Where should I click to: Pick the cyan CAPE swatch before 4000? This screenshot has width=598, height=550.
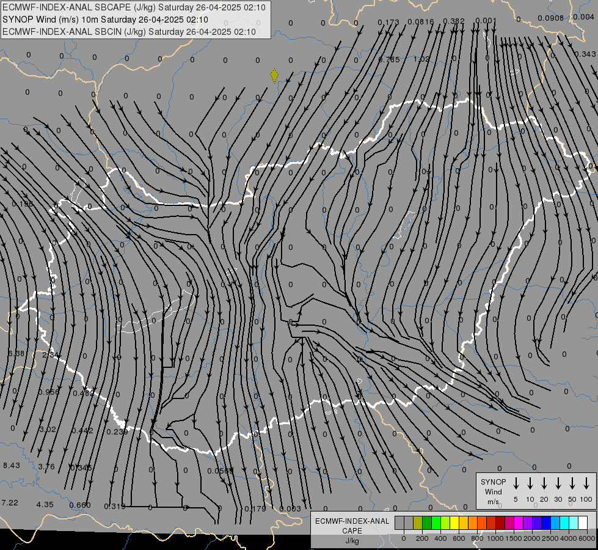(564, 522)
